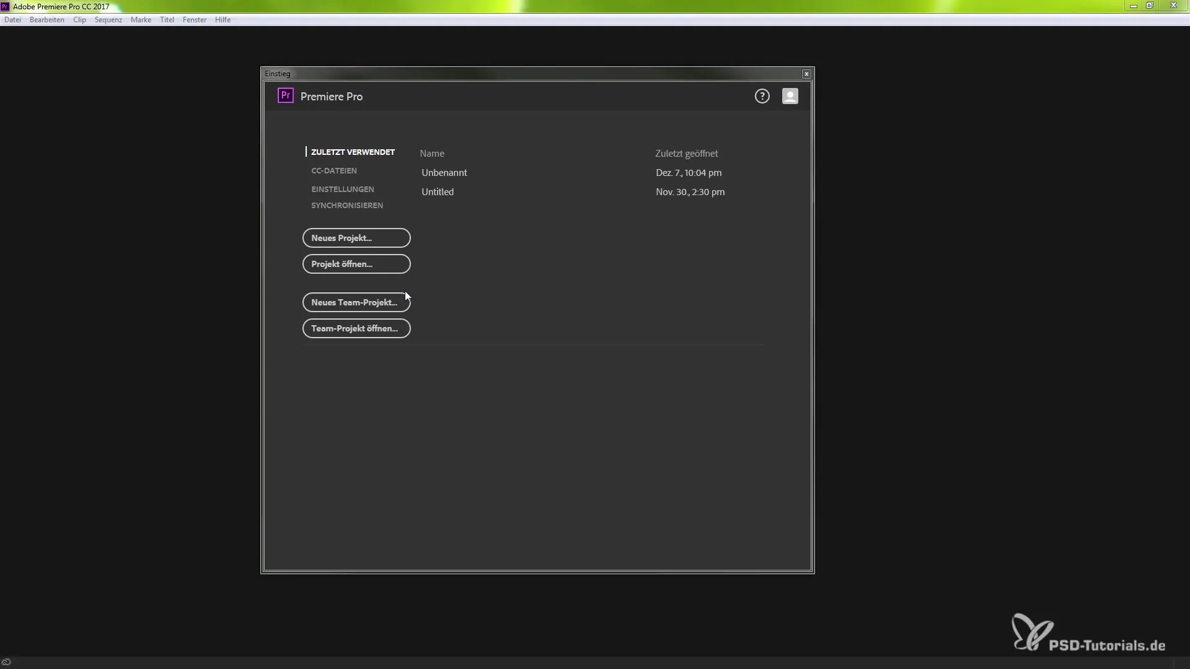The width and height of the screenshot is (1190, 669).
Task: Open the Sequenz menu
Action: [108, 20]
